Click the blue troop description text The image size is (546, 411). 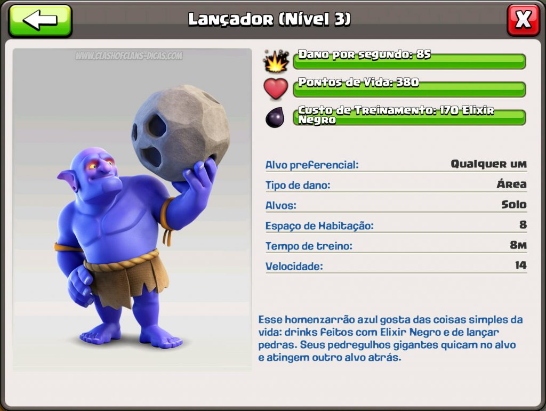390,339
